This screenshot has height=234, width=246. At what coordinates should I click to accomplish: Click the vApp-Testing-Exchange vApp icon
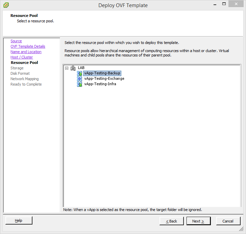coord(79,79)
